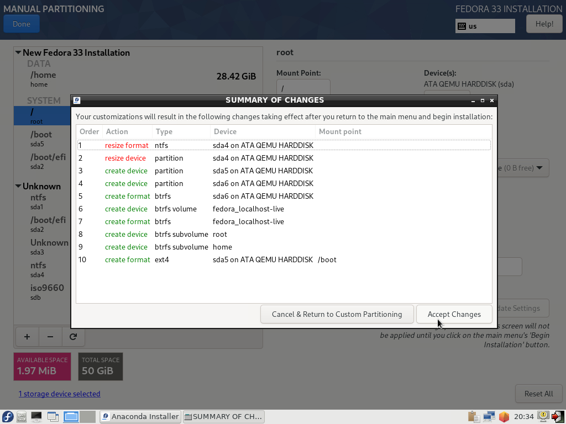Switch to Anaconda Installer taskbar window
The width and height of the screenshot is (566, 424).
pyautogui.click(x=140, y=417)
